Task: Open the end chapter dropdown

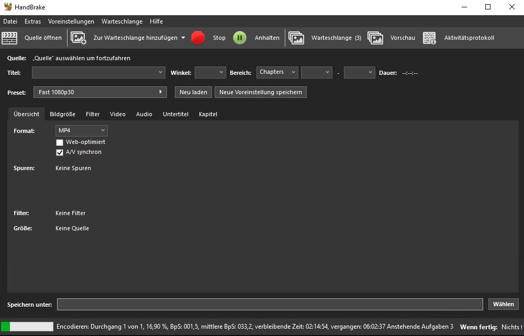Action: [359, 72]
